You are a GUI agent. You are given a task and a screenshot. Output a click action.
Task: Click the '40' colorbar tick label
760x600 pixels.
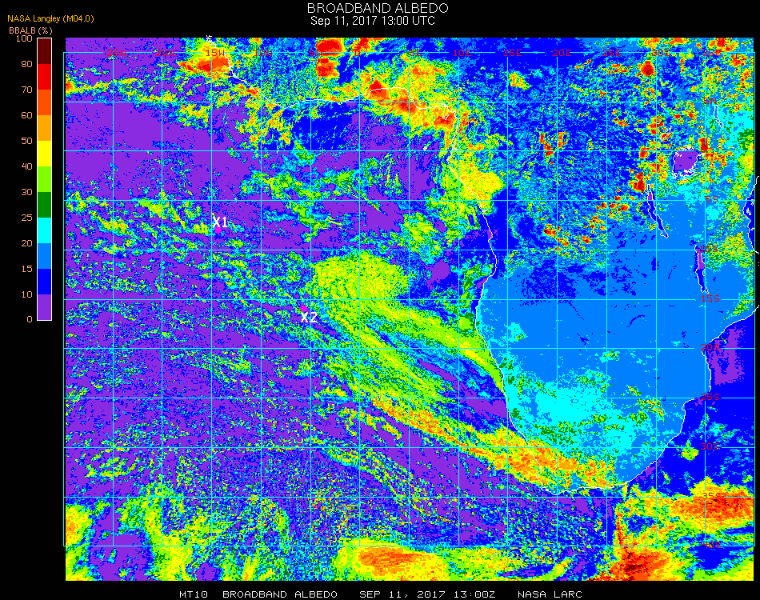click(26, 166)
